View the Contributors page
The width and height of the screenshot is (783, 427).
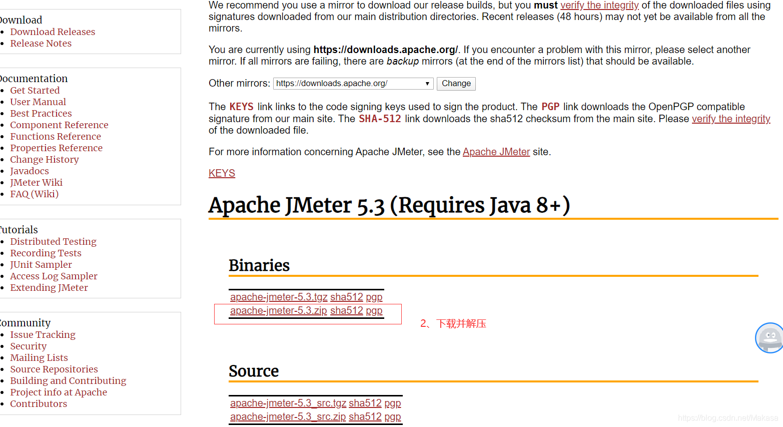pyautogui.click(x=39, y=403)
